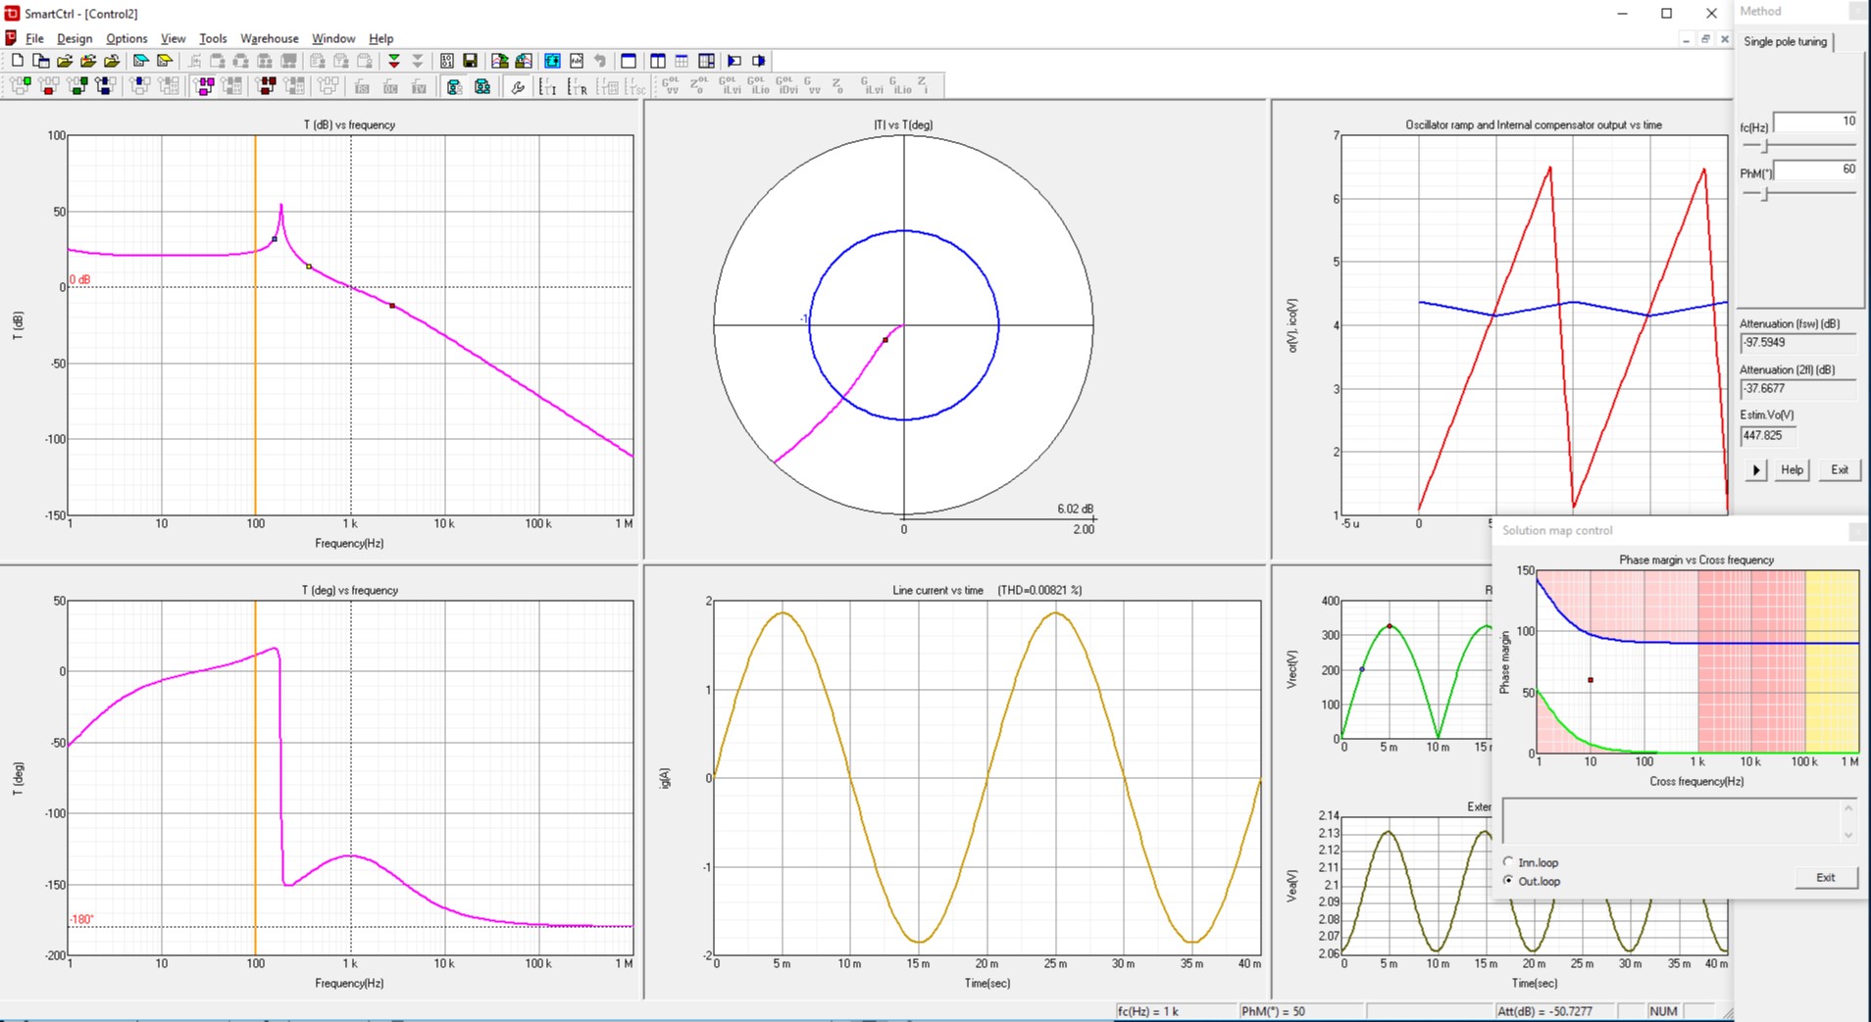
Task: Click the first cyan flowchart icon
Action: pyautogui.click(x=454, y=87)
